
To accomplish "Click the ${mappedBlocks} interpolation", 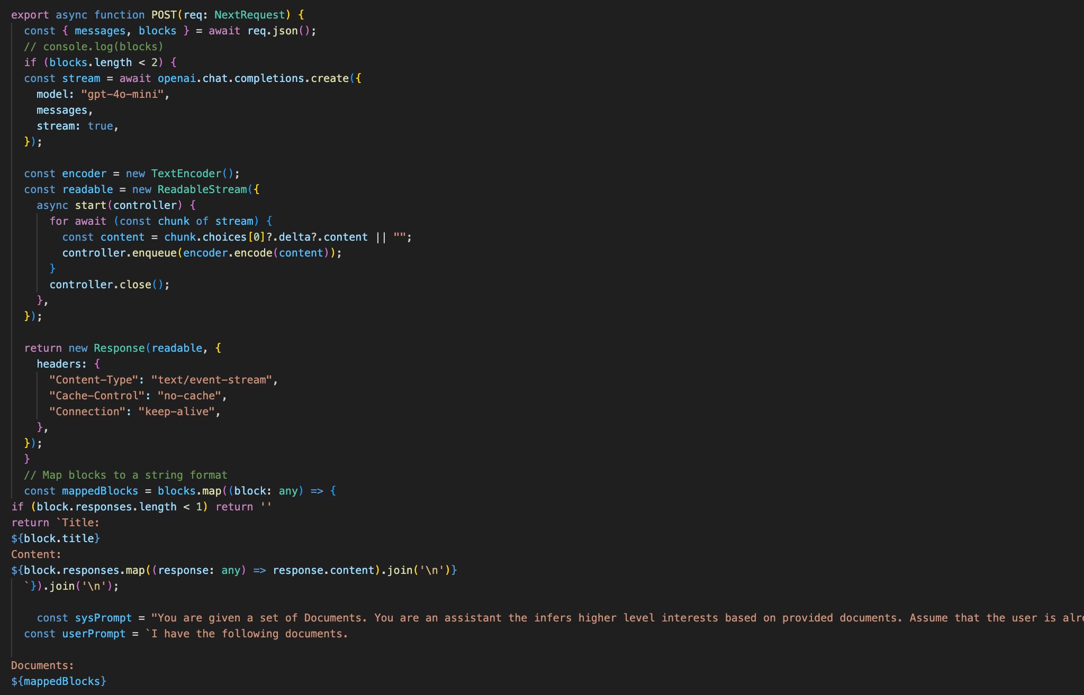I will point(59,681).
